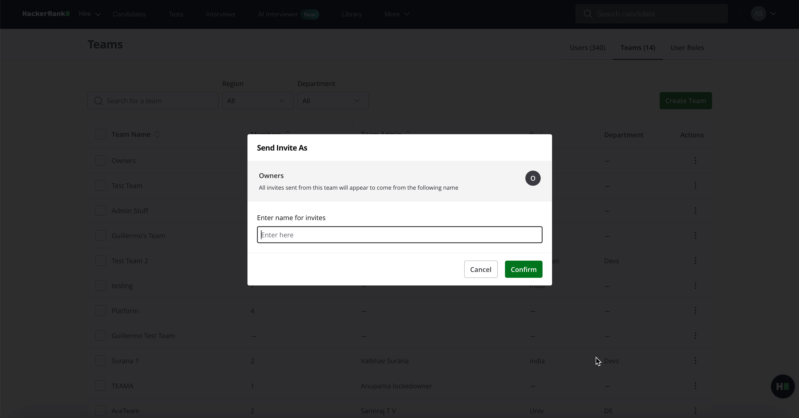Check the Test Team row checkbox

click(100, 185)
